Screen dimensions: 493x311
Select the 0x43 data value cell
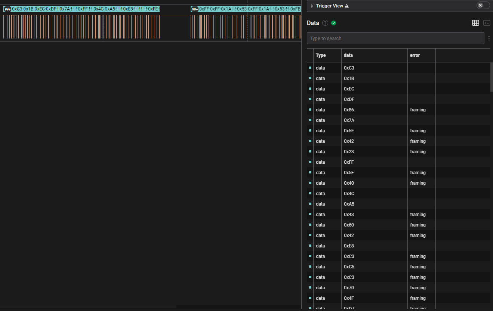tap(375, 214)
